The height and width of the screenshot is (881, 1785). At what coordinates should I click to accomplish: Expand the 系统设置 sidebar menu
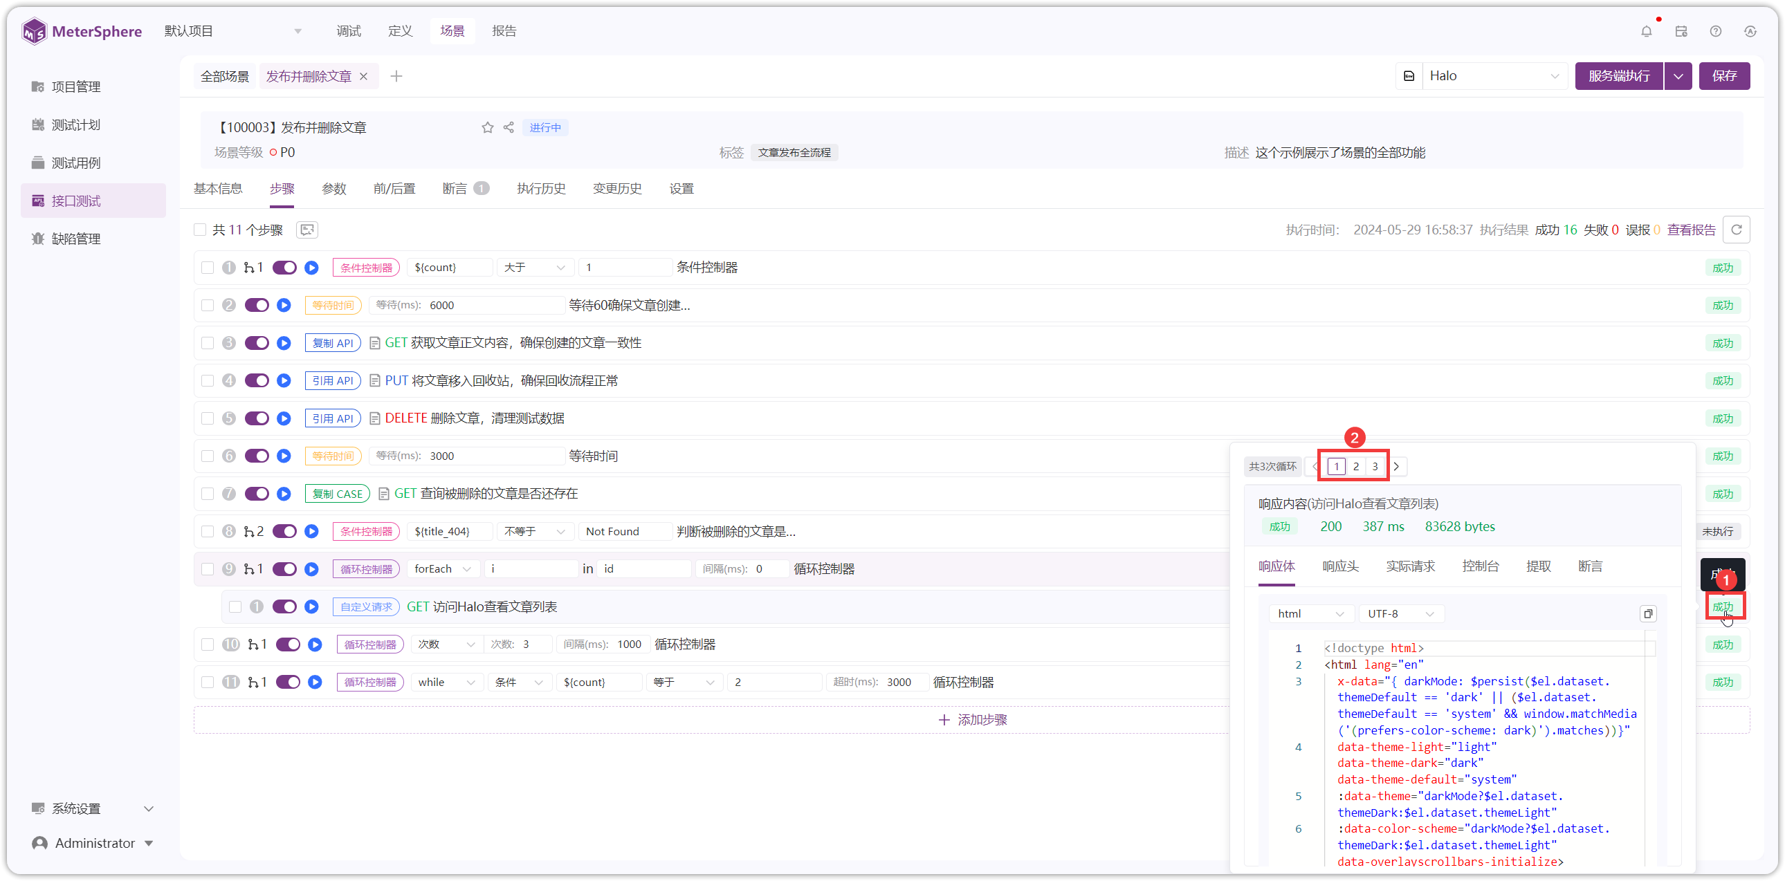[93, 808]
